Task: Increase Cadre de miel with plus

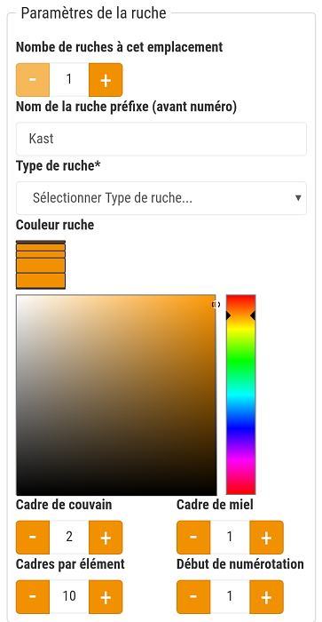Action: point(266,538)
